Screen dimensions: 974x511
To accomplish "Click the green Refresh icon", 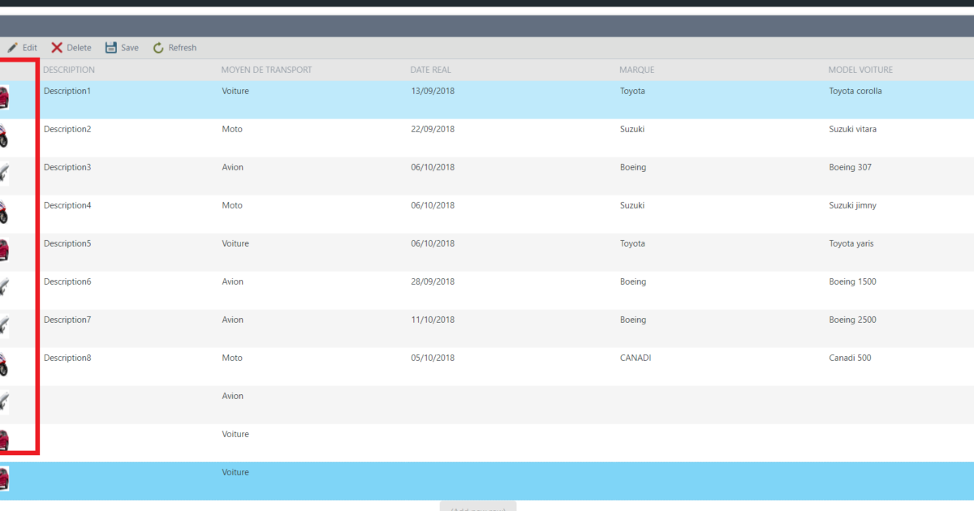I will 160,47.
